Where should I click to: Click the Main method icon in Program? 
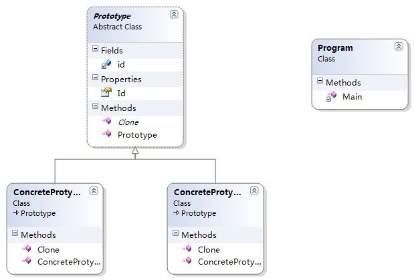(331, 96)
